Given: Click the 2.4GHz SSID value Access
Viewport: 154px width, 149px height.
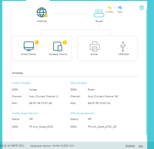Looking at the screenshot, I should [x=33, y=90].
